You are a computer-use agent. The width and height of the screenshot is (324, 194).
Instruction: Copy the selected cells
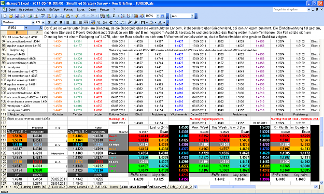pos(62,16)
